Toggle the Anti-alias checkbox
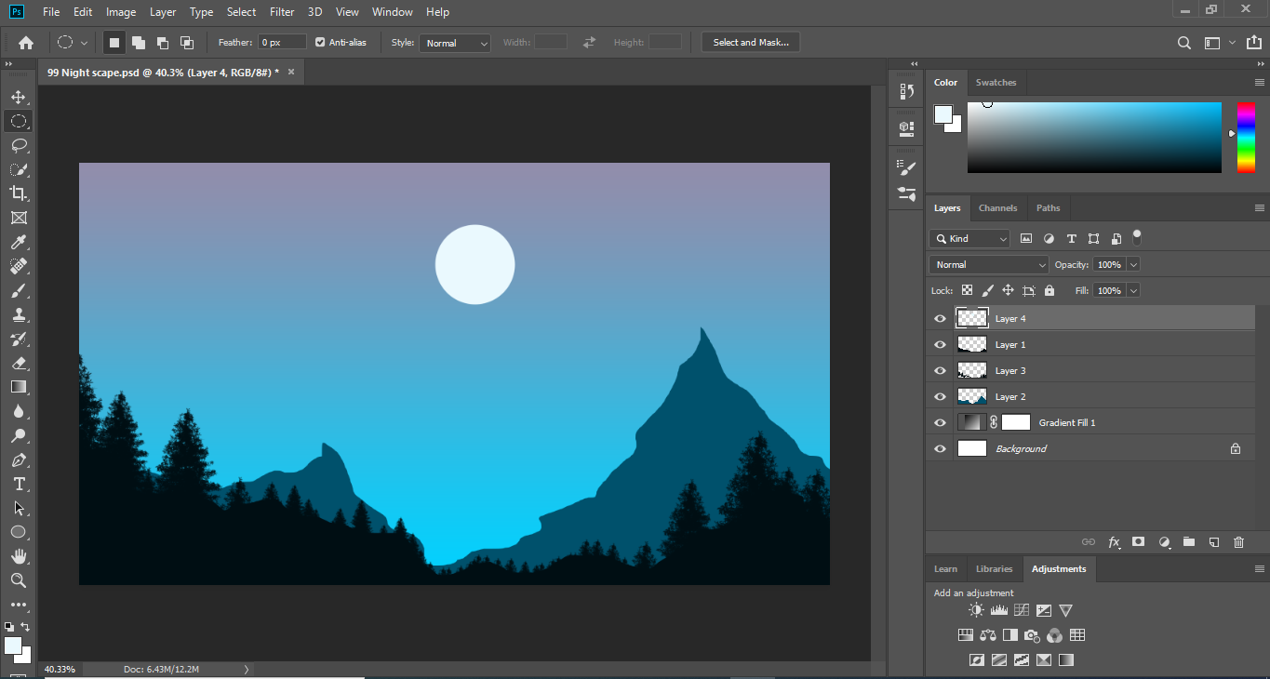Screen dimensions: 1270x679 pyautogui.click(x=320, y=43)
